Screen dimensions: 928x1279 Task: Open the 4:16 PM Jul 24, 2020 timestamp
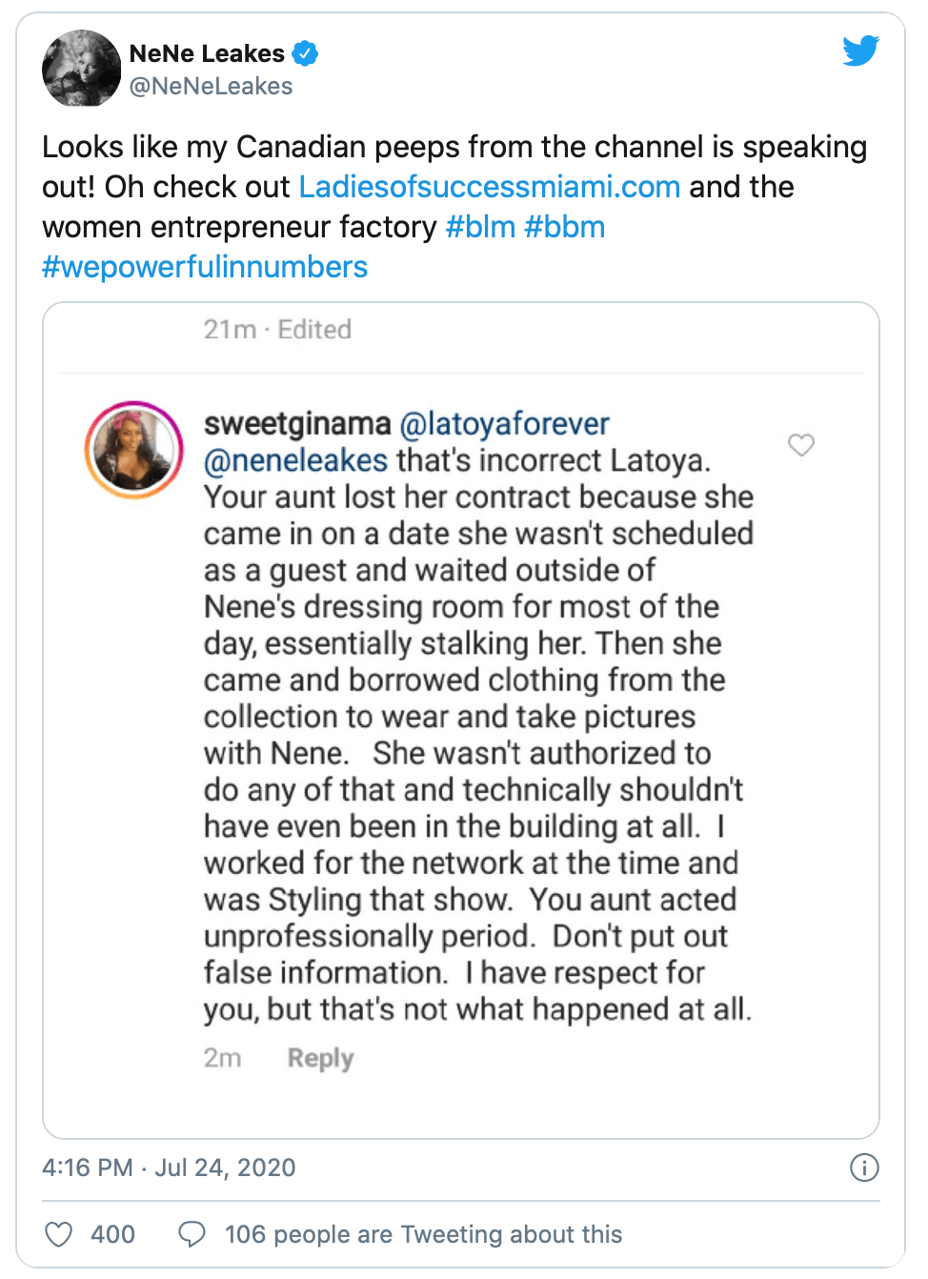tap(169, 1167)
